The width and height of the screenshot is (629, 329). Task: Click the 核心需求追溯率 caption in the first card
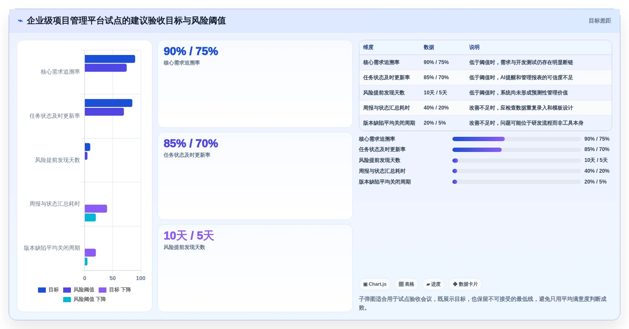(x=182, y=63)
